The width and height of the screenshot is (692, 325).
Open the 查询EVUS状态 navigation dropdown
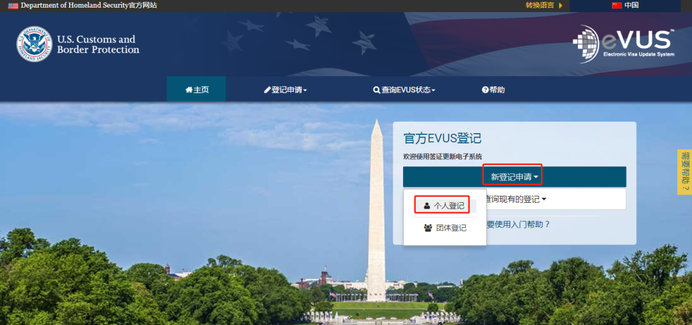[404, 90]
